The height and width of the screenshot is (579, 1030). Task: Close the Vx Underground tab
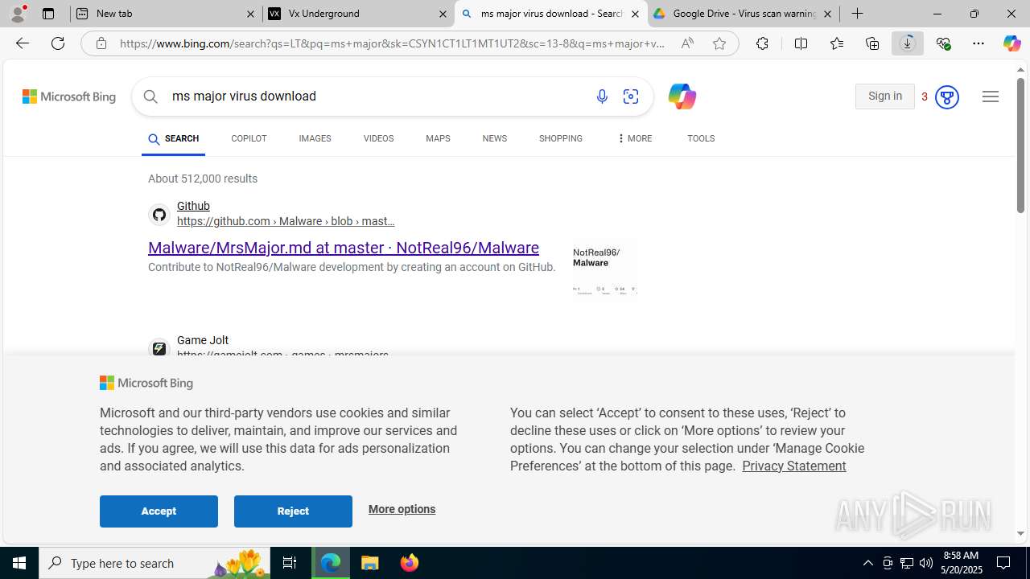[443, 14]
